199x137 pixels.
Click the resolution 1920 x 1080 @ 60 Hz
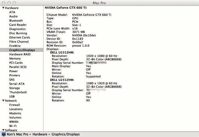102,56
